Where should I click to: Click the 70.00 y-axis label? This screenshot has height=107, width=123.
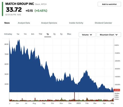(6, 54)
